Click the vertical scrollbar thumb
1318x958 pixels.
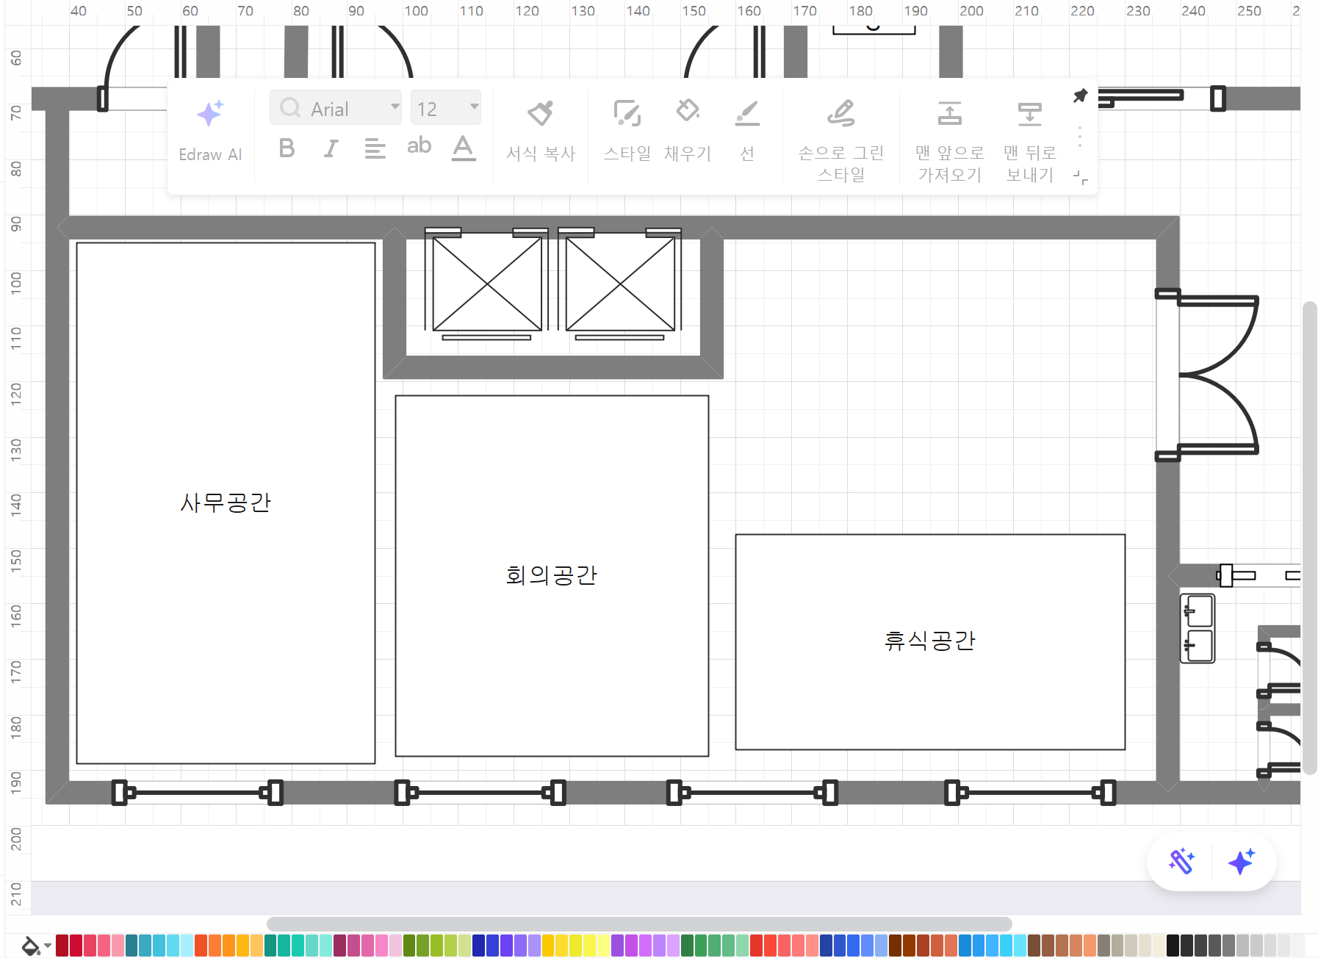coord(1309,538)
